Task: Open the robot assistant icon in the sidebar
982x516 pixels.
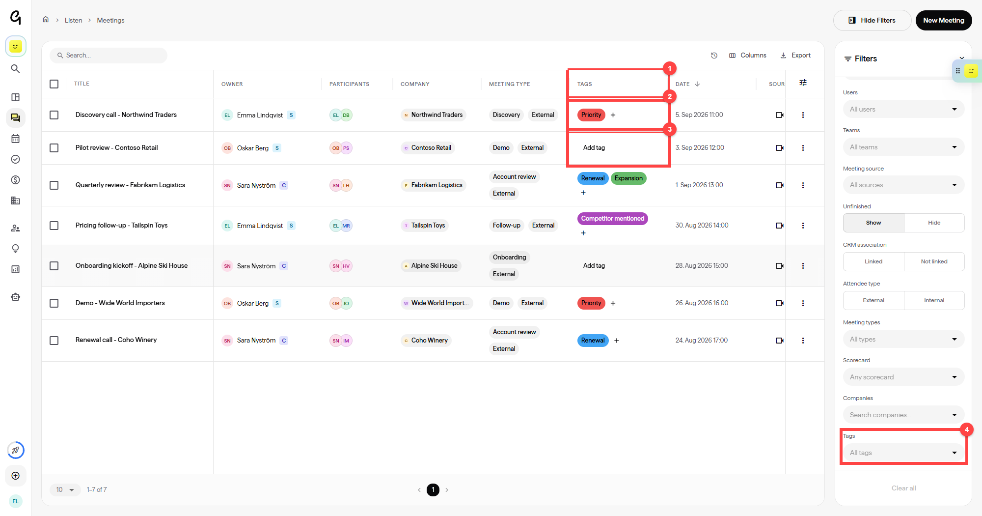Action: (x=15, y=297)
